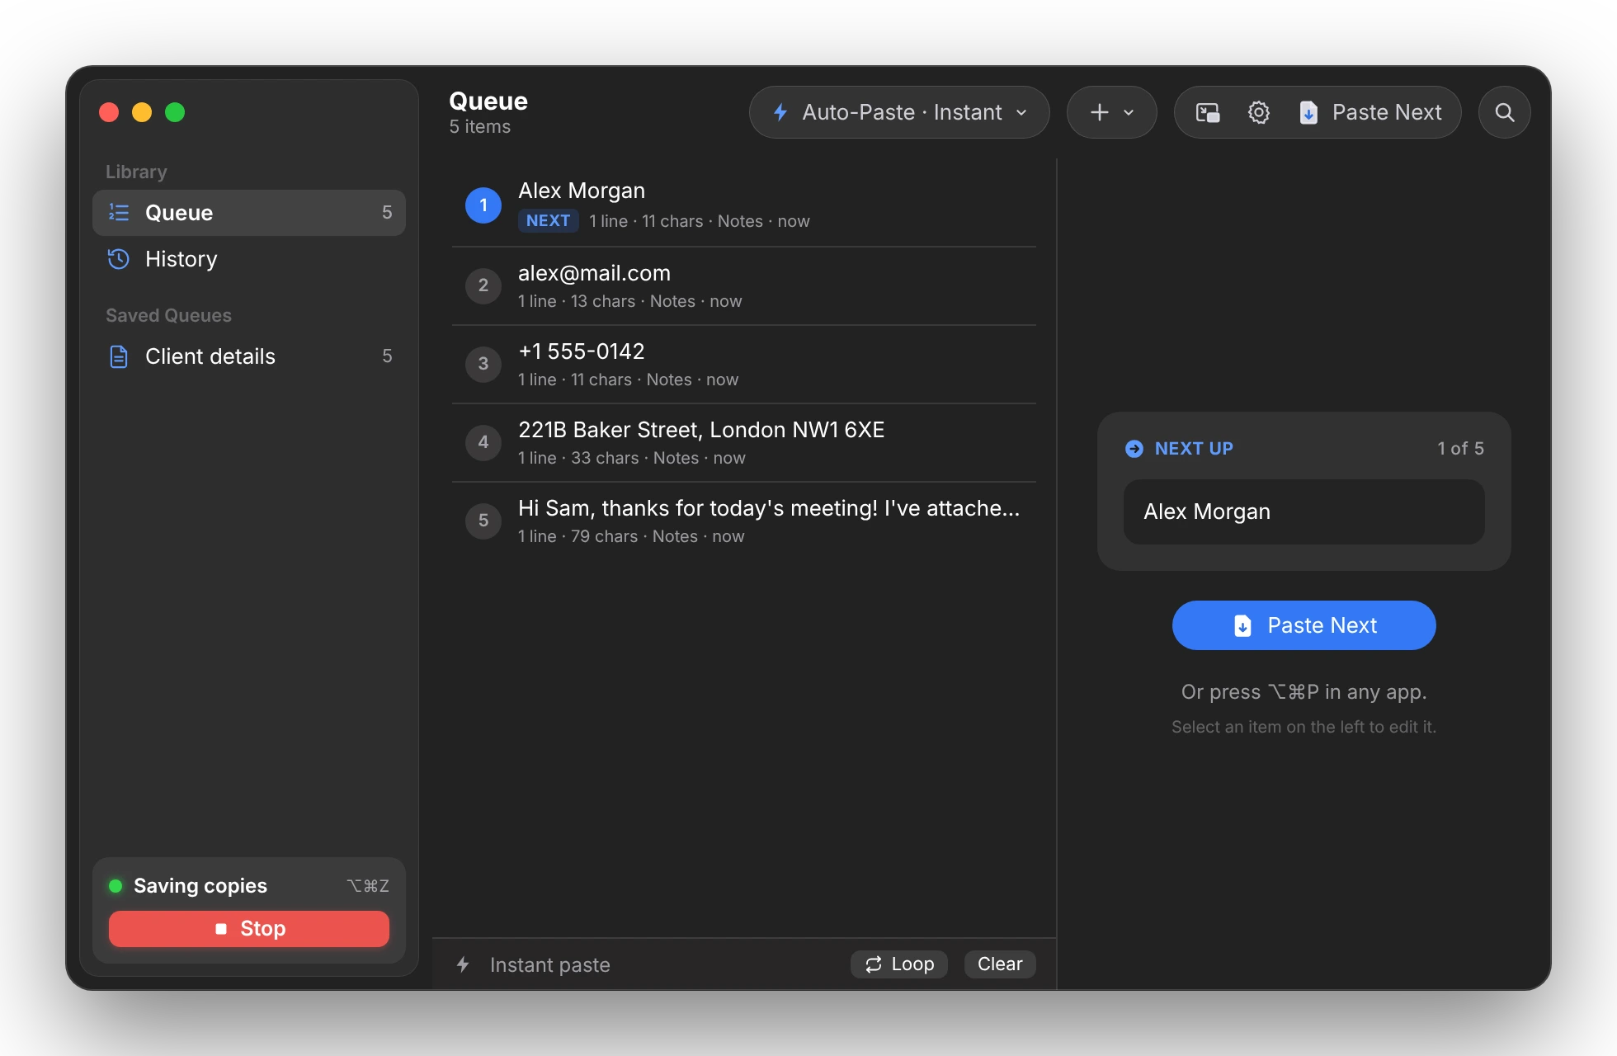
Task: Open the floating window icon in toolbar
Action: (1208, 112)
